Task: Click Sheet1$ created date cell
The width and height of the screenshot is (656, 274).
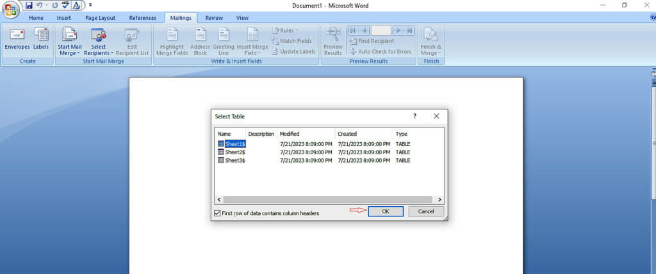Action: pos(364,144)
